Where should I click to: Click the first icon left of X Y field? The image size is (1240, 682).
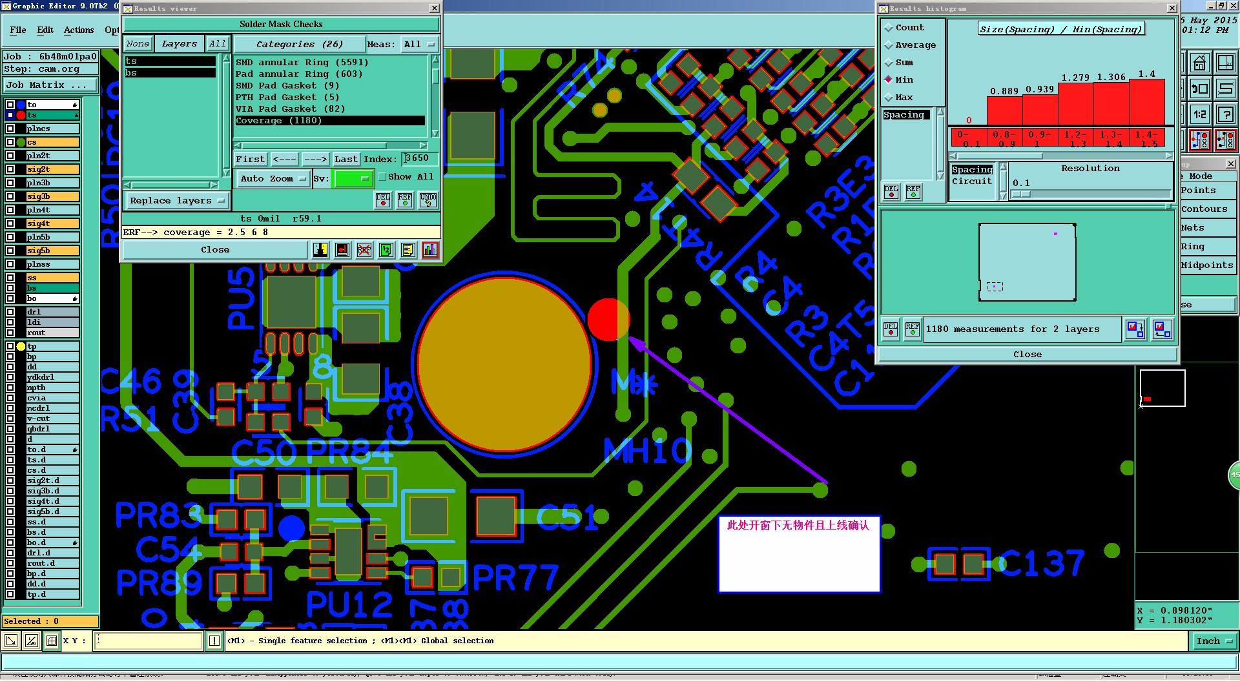coord(11,641)
